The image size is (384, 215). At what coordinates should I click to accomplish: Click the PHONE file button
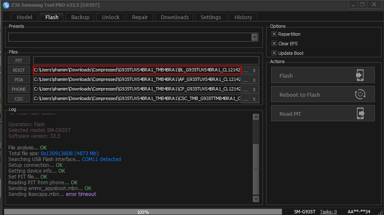(x=19, y=89)
